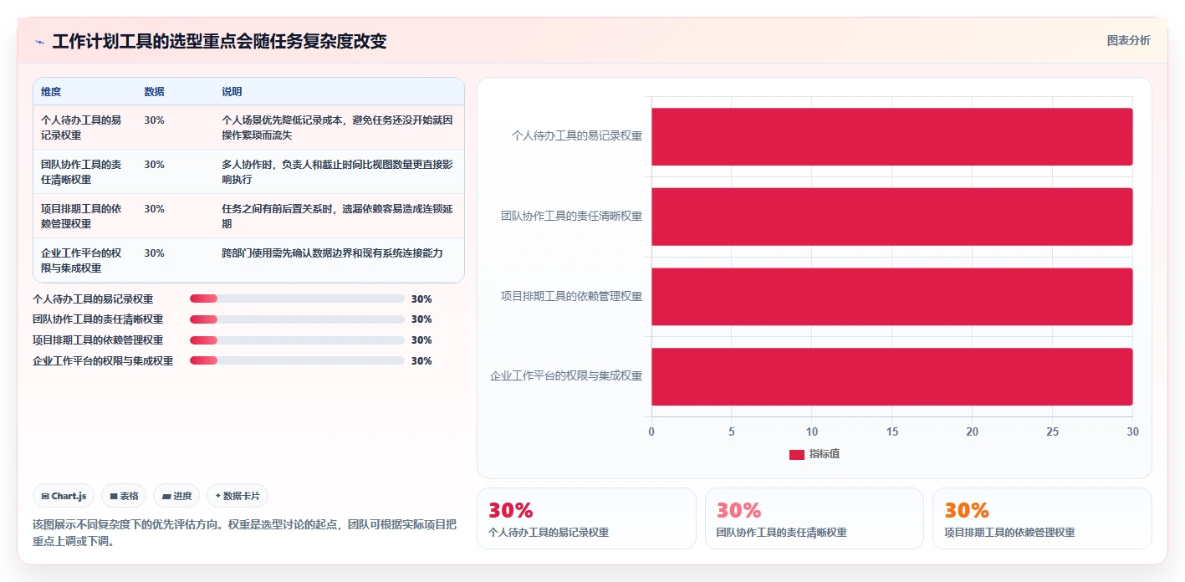Click description starting 任务之间有前后置关系时

338,216
